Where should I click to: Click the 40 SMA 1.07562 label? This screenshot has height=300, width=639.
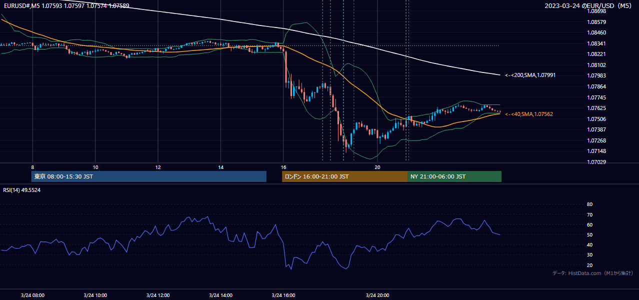(529, 114)
